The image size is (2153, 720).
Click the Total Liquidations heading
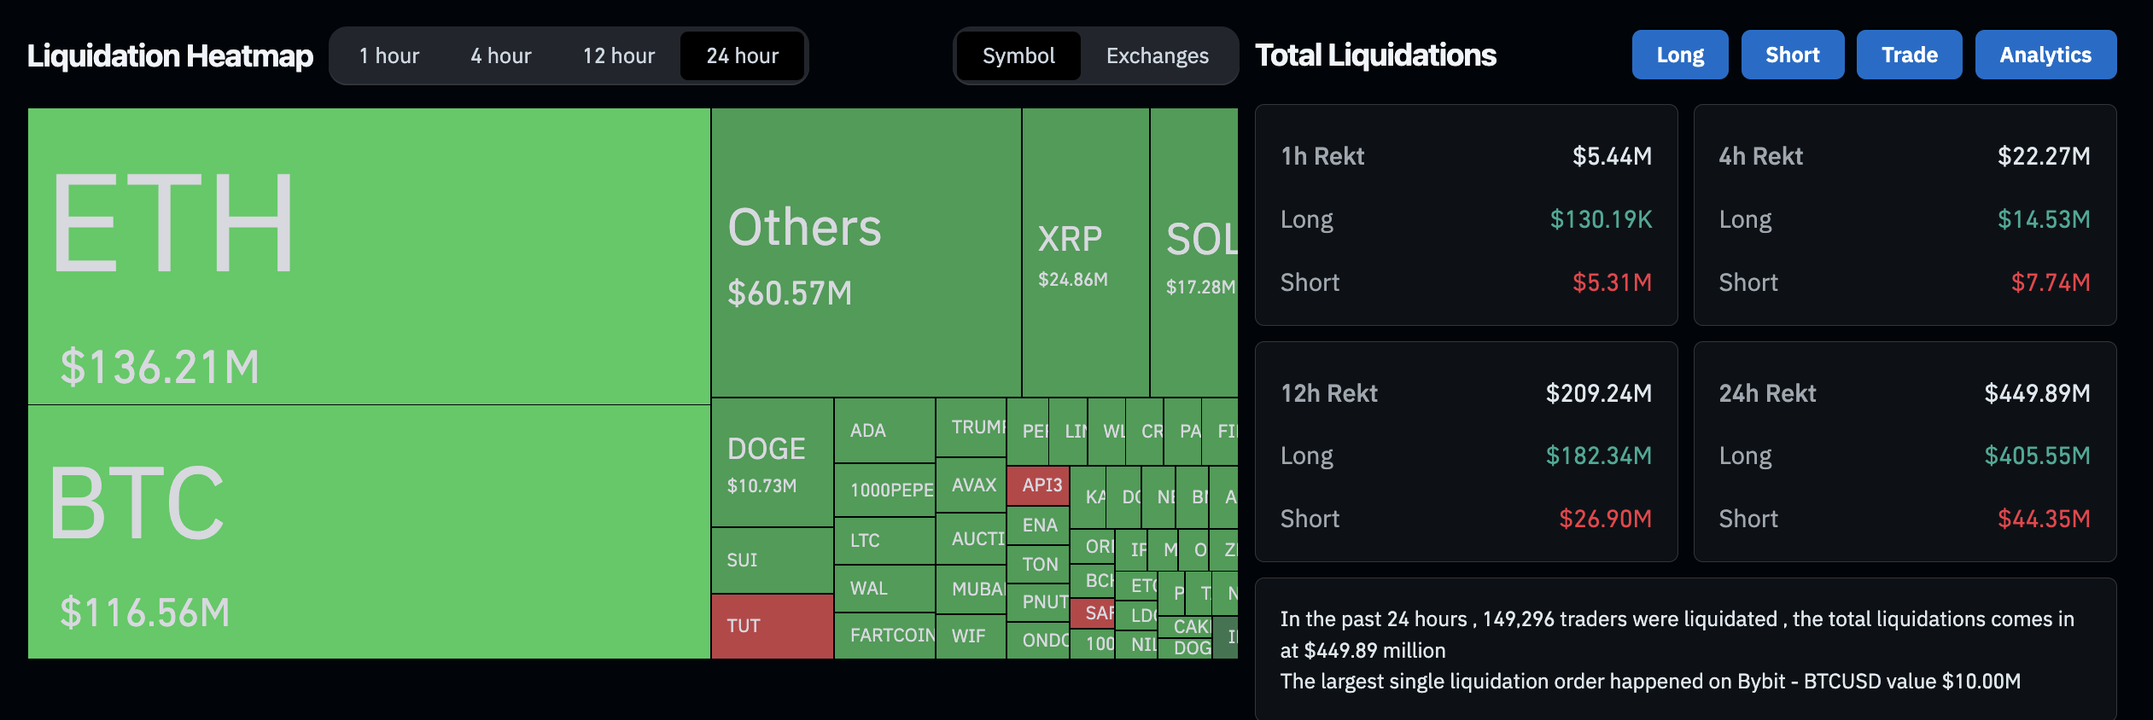[x=1375, y=55]
